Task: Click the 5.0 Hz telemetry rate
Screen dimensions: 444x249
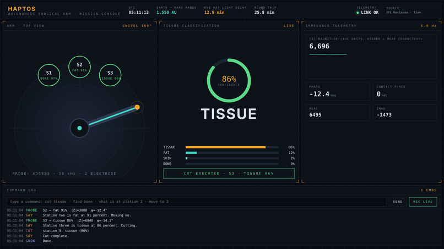Action: pos(429,26)
